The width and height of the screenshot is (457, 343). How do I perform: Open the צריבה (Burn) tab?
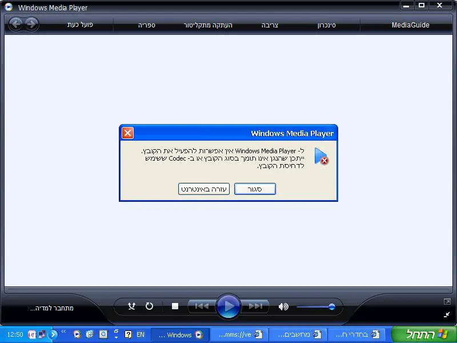[270, 26]
